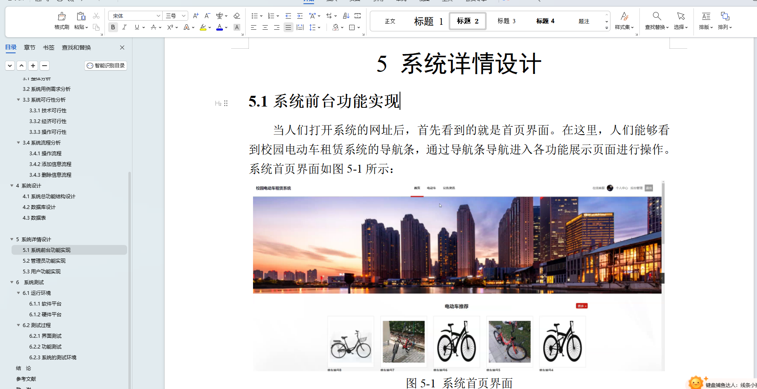The width and height of the screenshot is (757, 389).
Task: Click the Clear formatting eraser icon
Action: [237, 16]
